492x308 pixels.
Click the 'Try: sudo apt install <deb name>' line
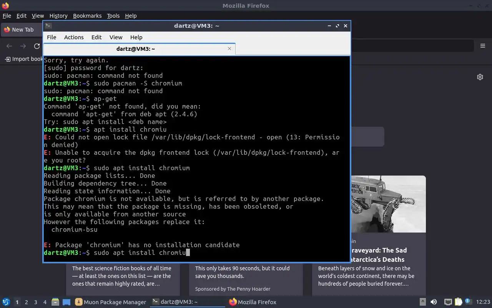[x=105, y=122]
